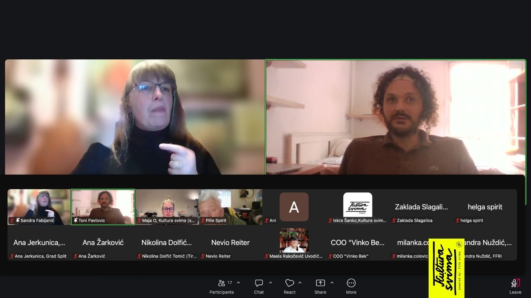Click the pin icon on Toni Pavlovic
This screenshot has width=531, height=298.
(75, 220)
